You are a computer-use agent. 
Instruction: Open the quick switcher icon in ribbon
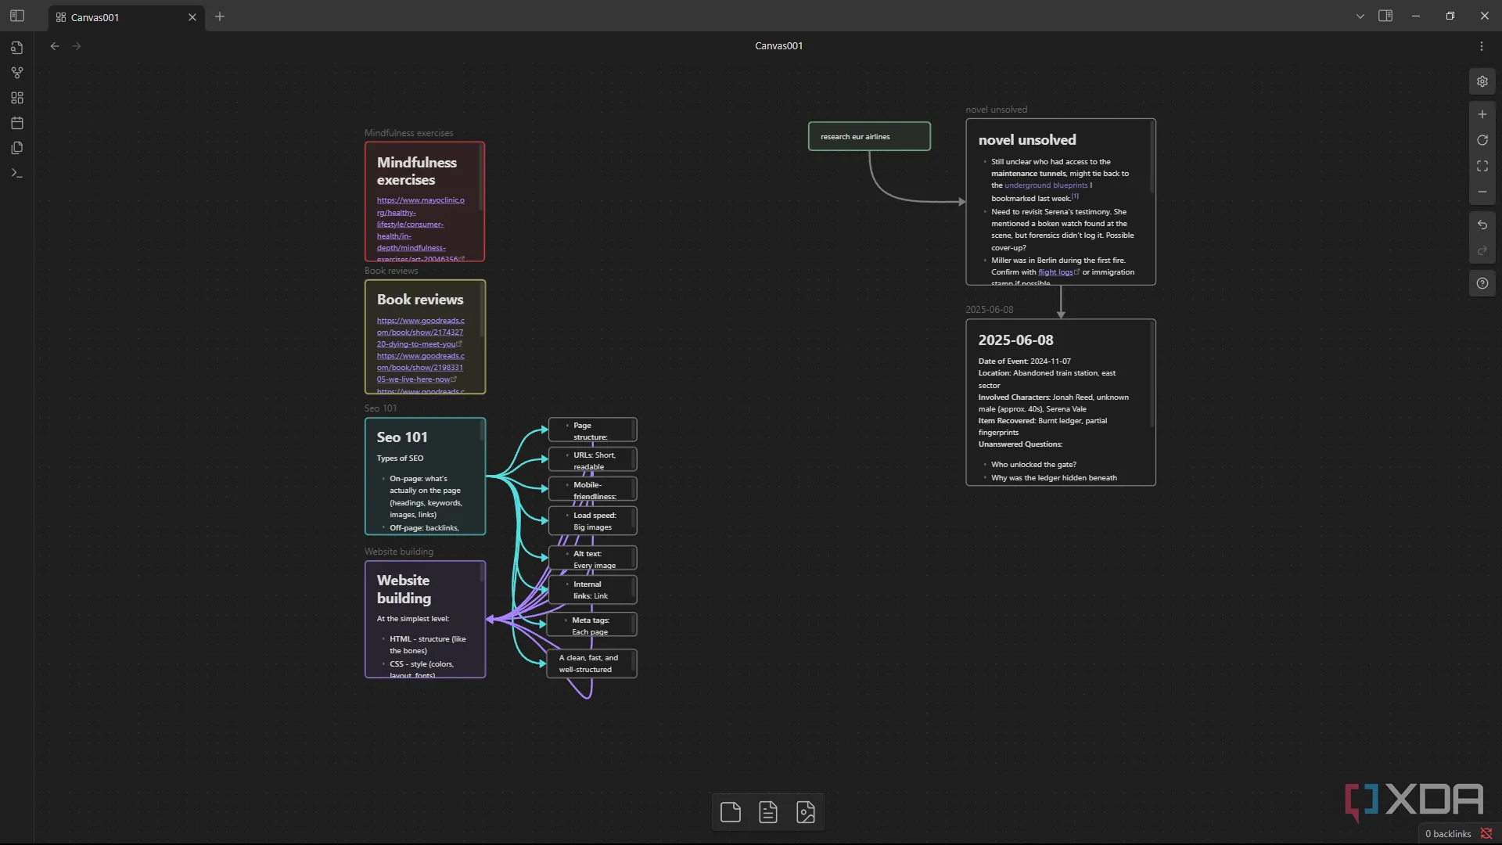tap(17, 48)
